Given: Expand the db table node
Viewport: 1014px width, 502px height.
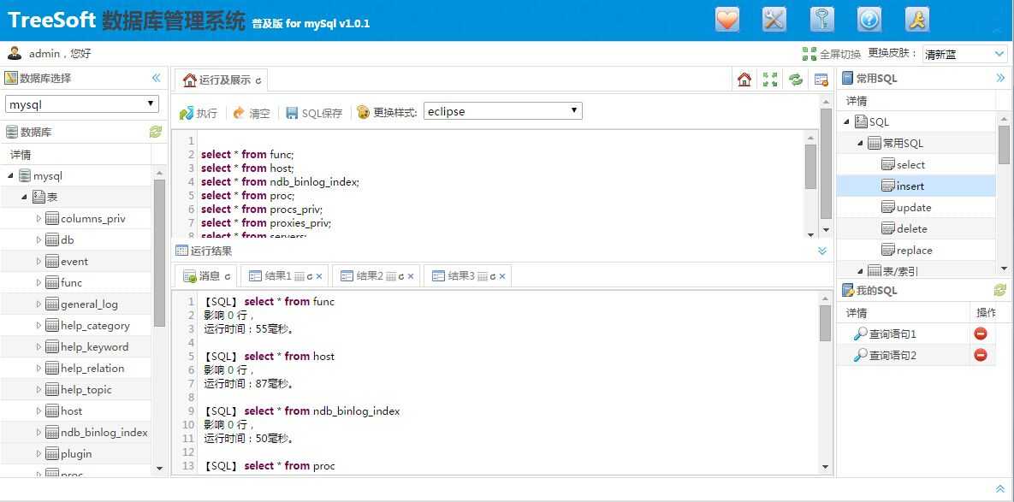Looking at the screenshot, I should [39, 239].
